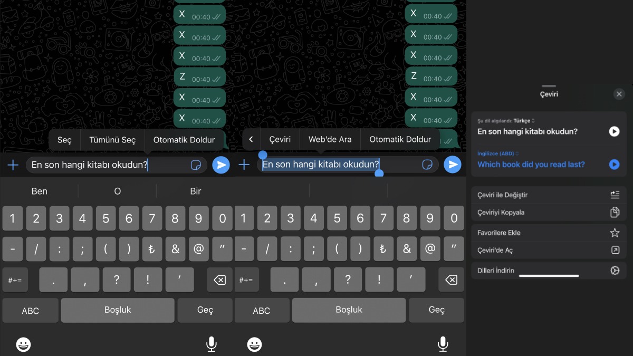Tap the 'Z' message bubble above the Seç menu

click(199, 77)
